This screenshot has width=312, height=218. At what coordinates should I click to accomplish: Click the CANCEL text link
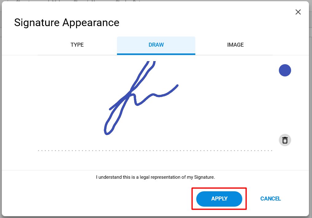pos(271,199)
